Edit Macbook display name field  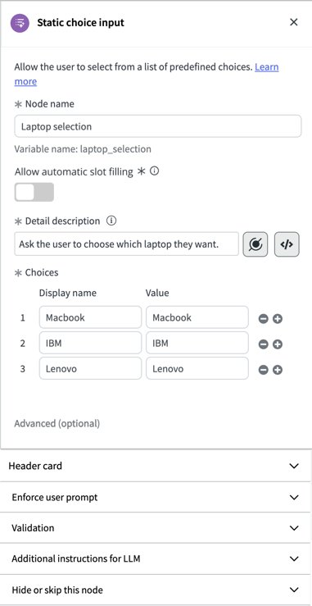(x=90, y=317)
